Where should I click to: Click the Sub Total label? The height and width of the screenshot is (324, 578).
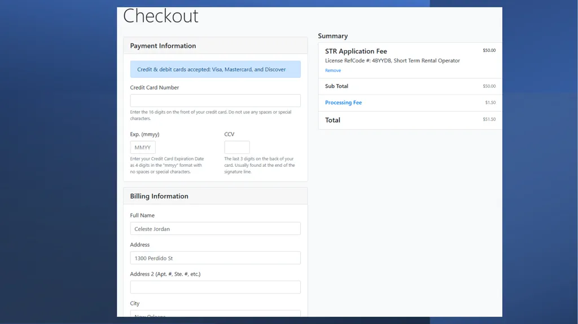coord(336,86)
